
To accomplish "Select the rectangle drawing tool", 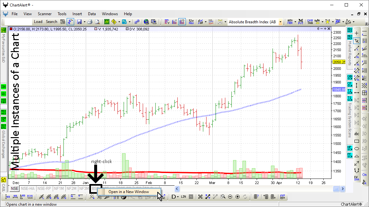I will [357, 141].
